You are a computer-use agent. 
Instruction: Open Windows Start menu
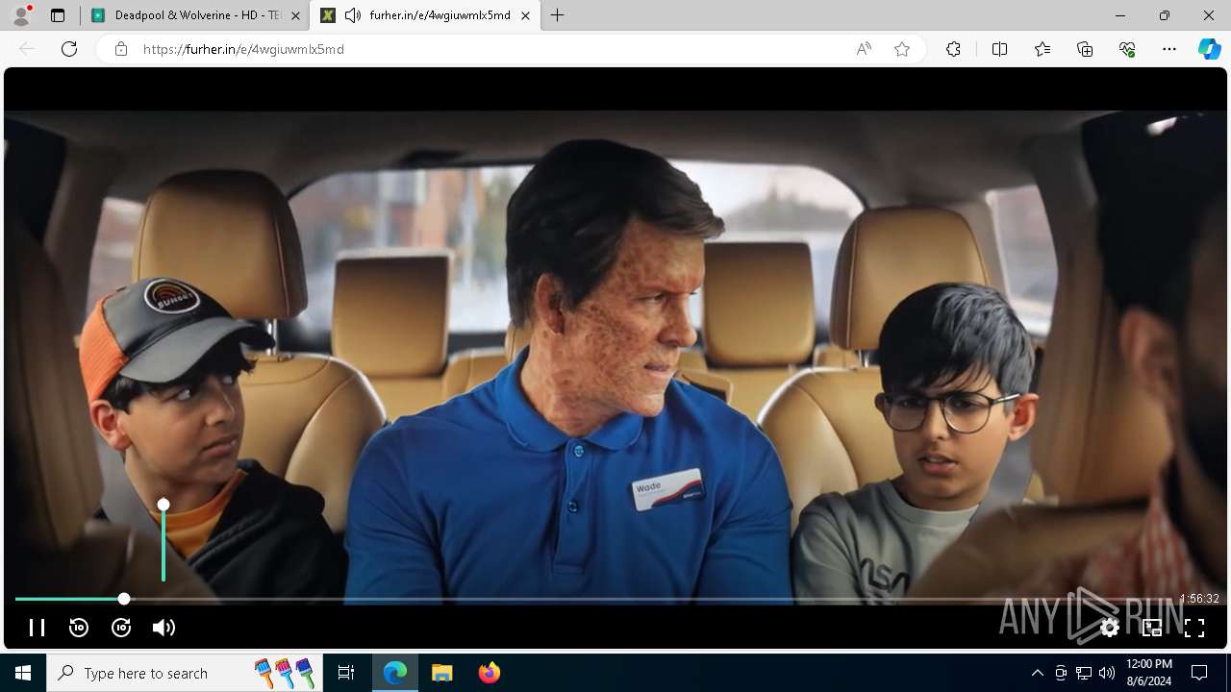point(23,673)
